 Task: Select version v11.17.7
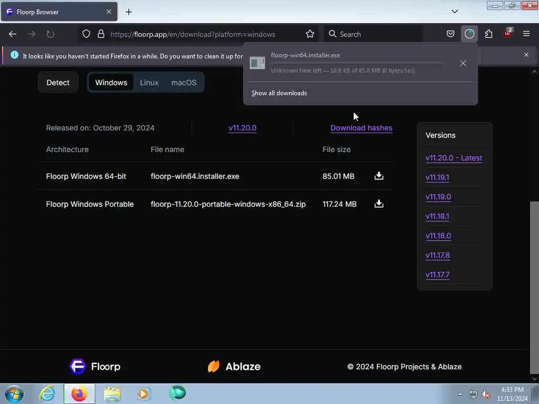point(437,275)
